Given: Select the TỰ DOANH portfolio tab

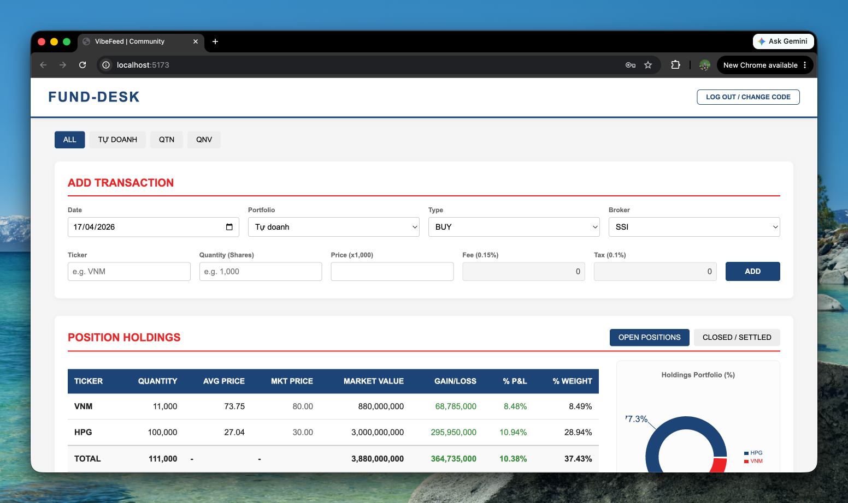Looking at the screenshot, I should pyautogui.click(x=117, y=140).
